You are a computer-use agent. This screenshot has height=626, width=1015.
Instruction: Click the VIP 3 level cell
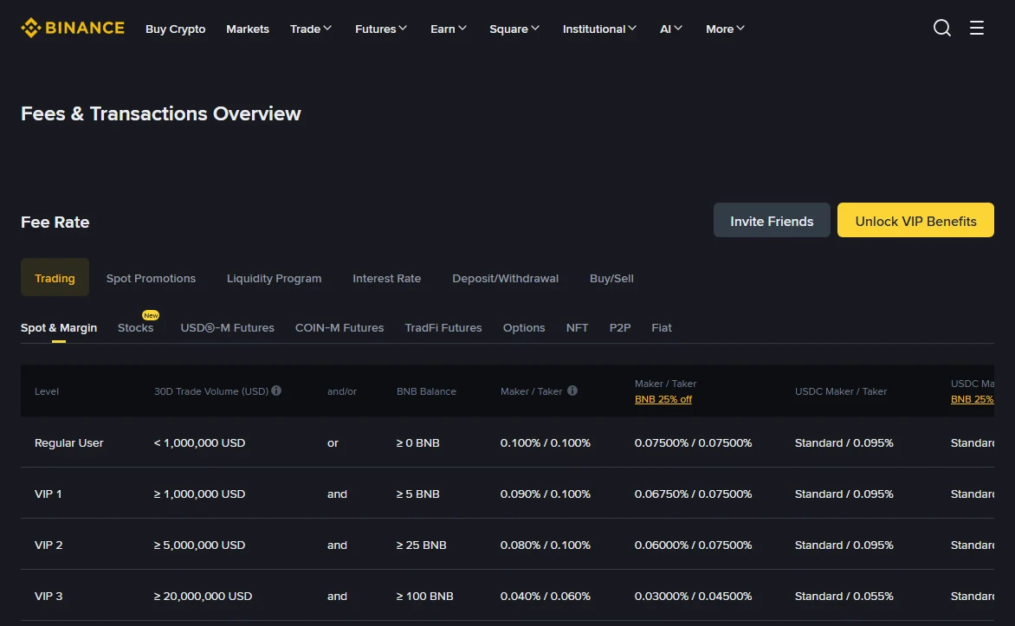[48, 597]
